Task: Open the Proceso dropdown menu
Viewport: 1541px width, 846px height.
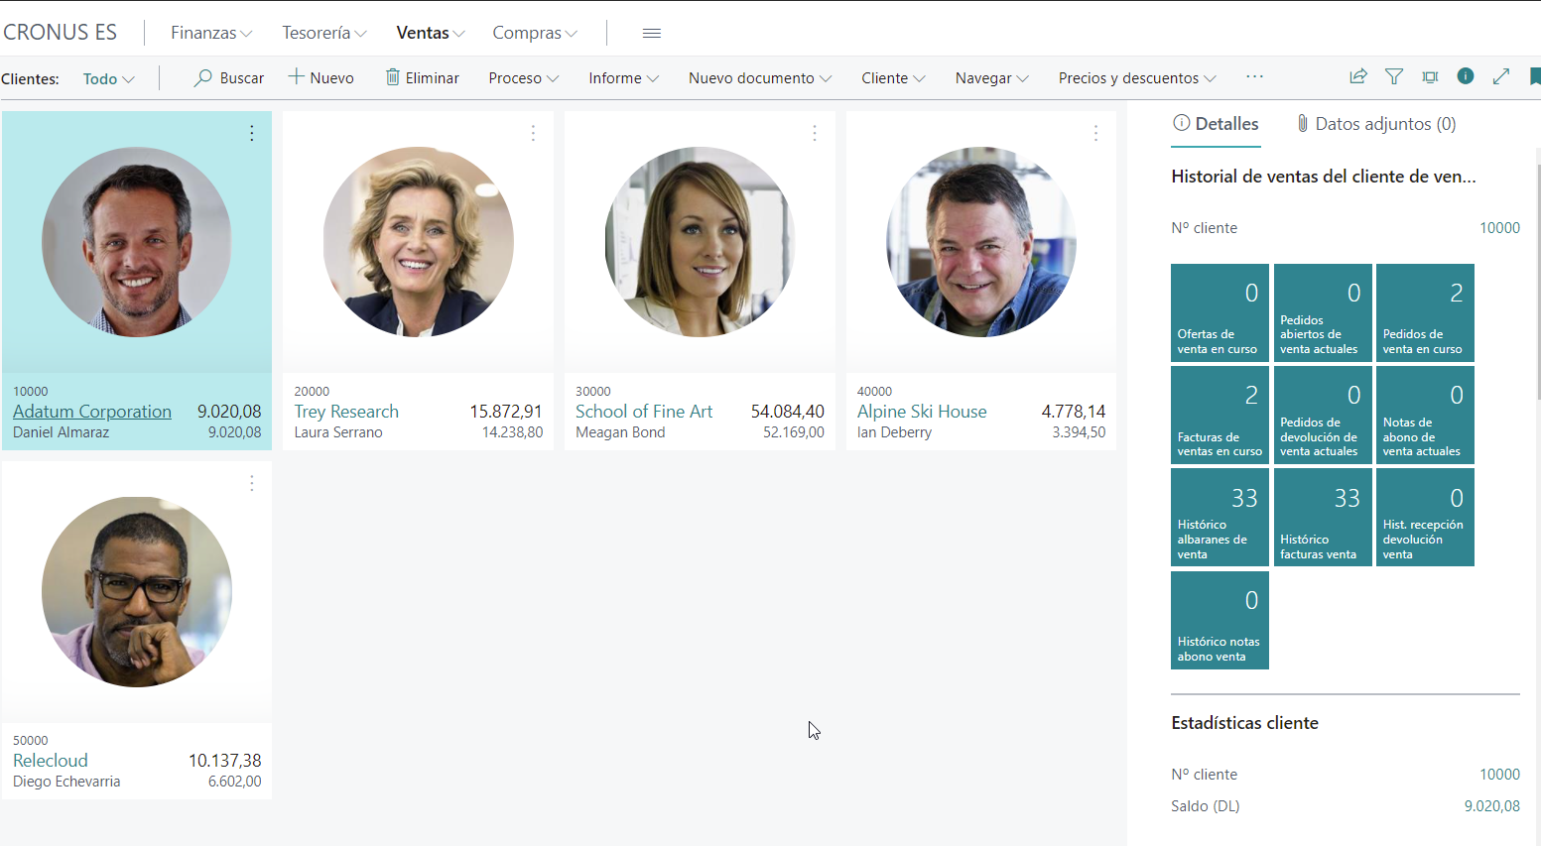Action: (524, 77)
